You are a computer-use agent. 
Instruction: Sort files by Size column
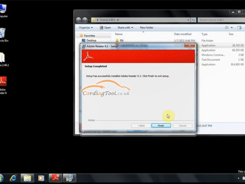(x=231, y=34)
